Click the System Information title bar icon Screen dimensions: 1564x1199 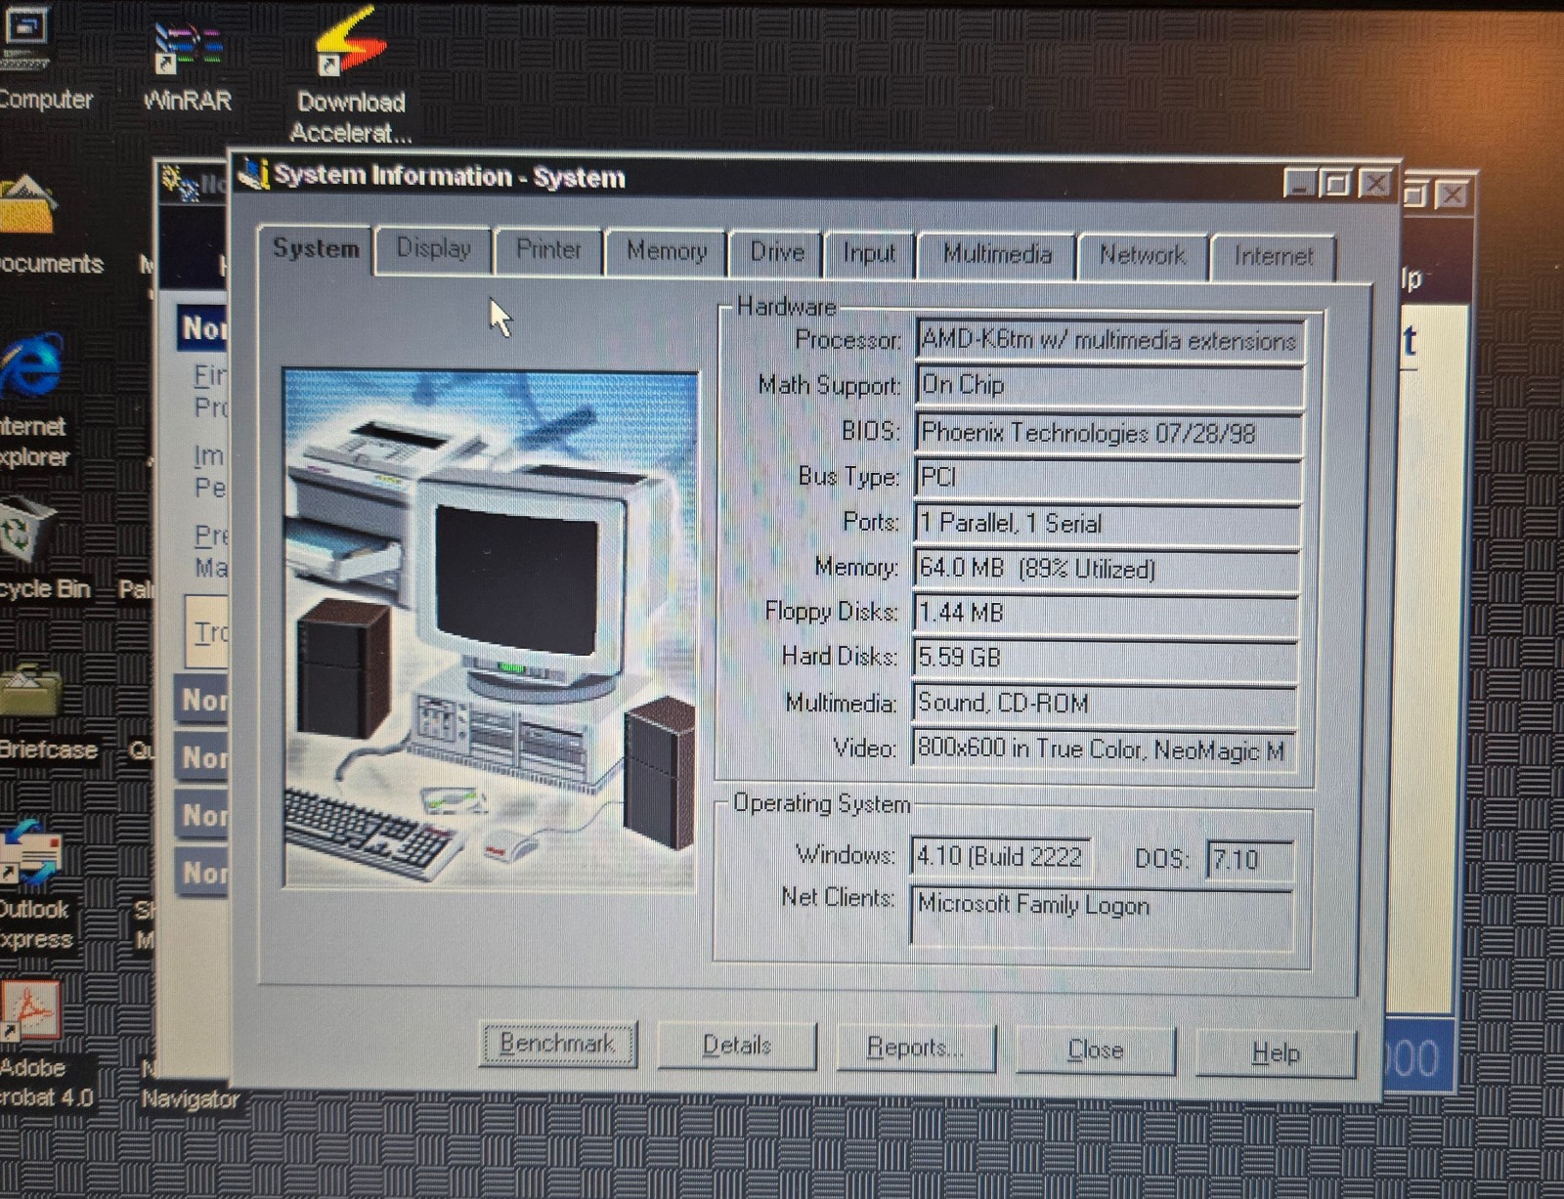[253, 174]
